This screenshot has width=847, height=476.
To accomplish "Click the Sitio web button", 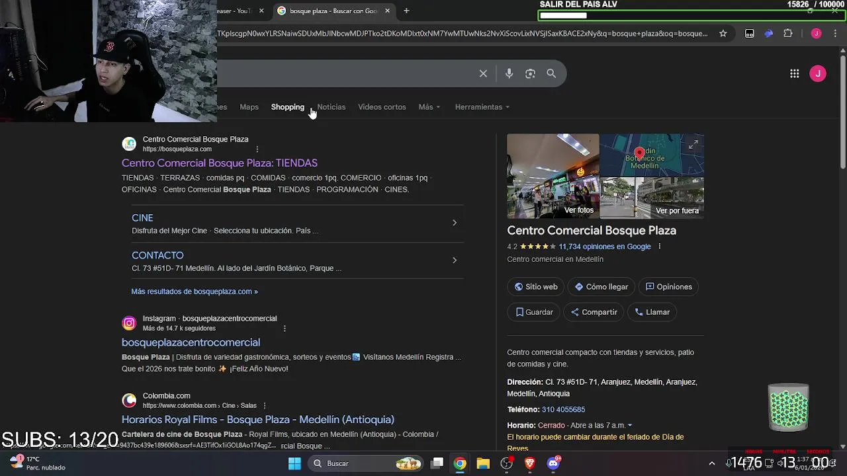I will (537, 286).
